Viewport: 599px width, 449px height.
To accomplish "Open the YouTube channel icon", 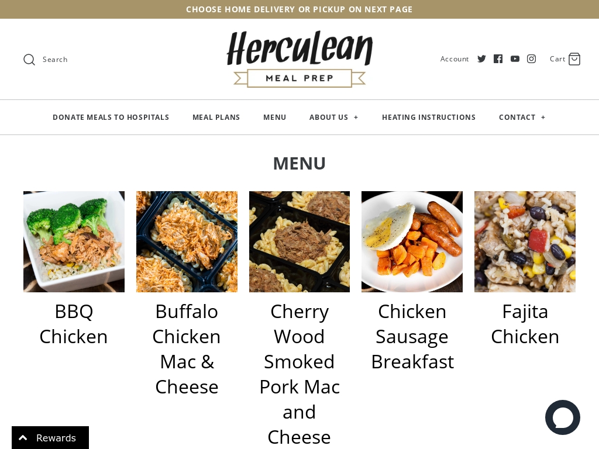I will (515, 59).
